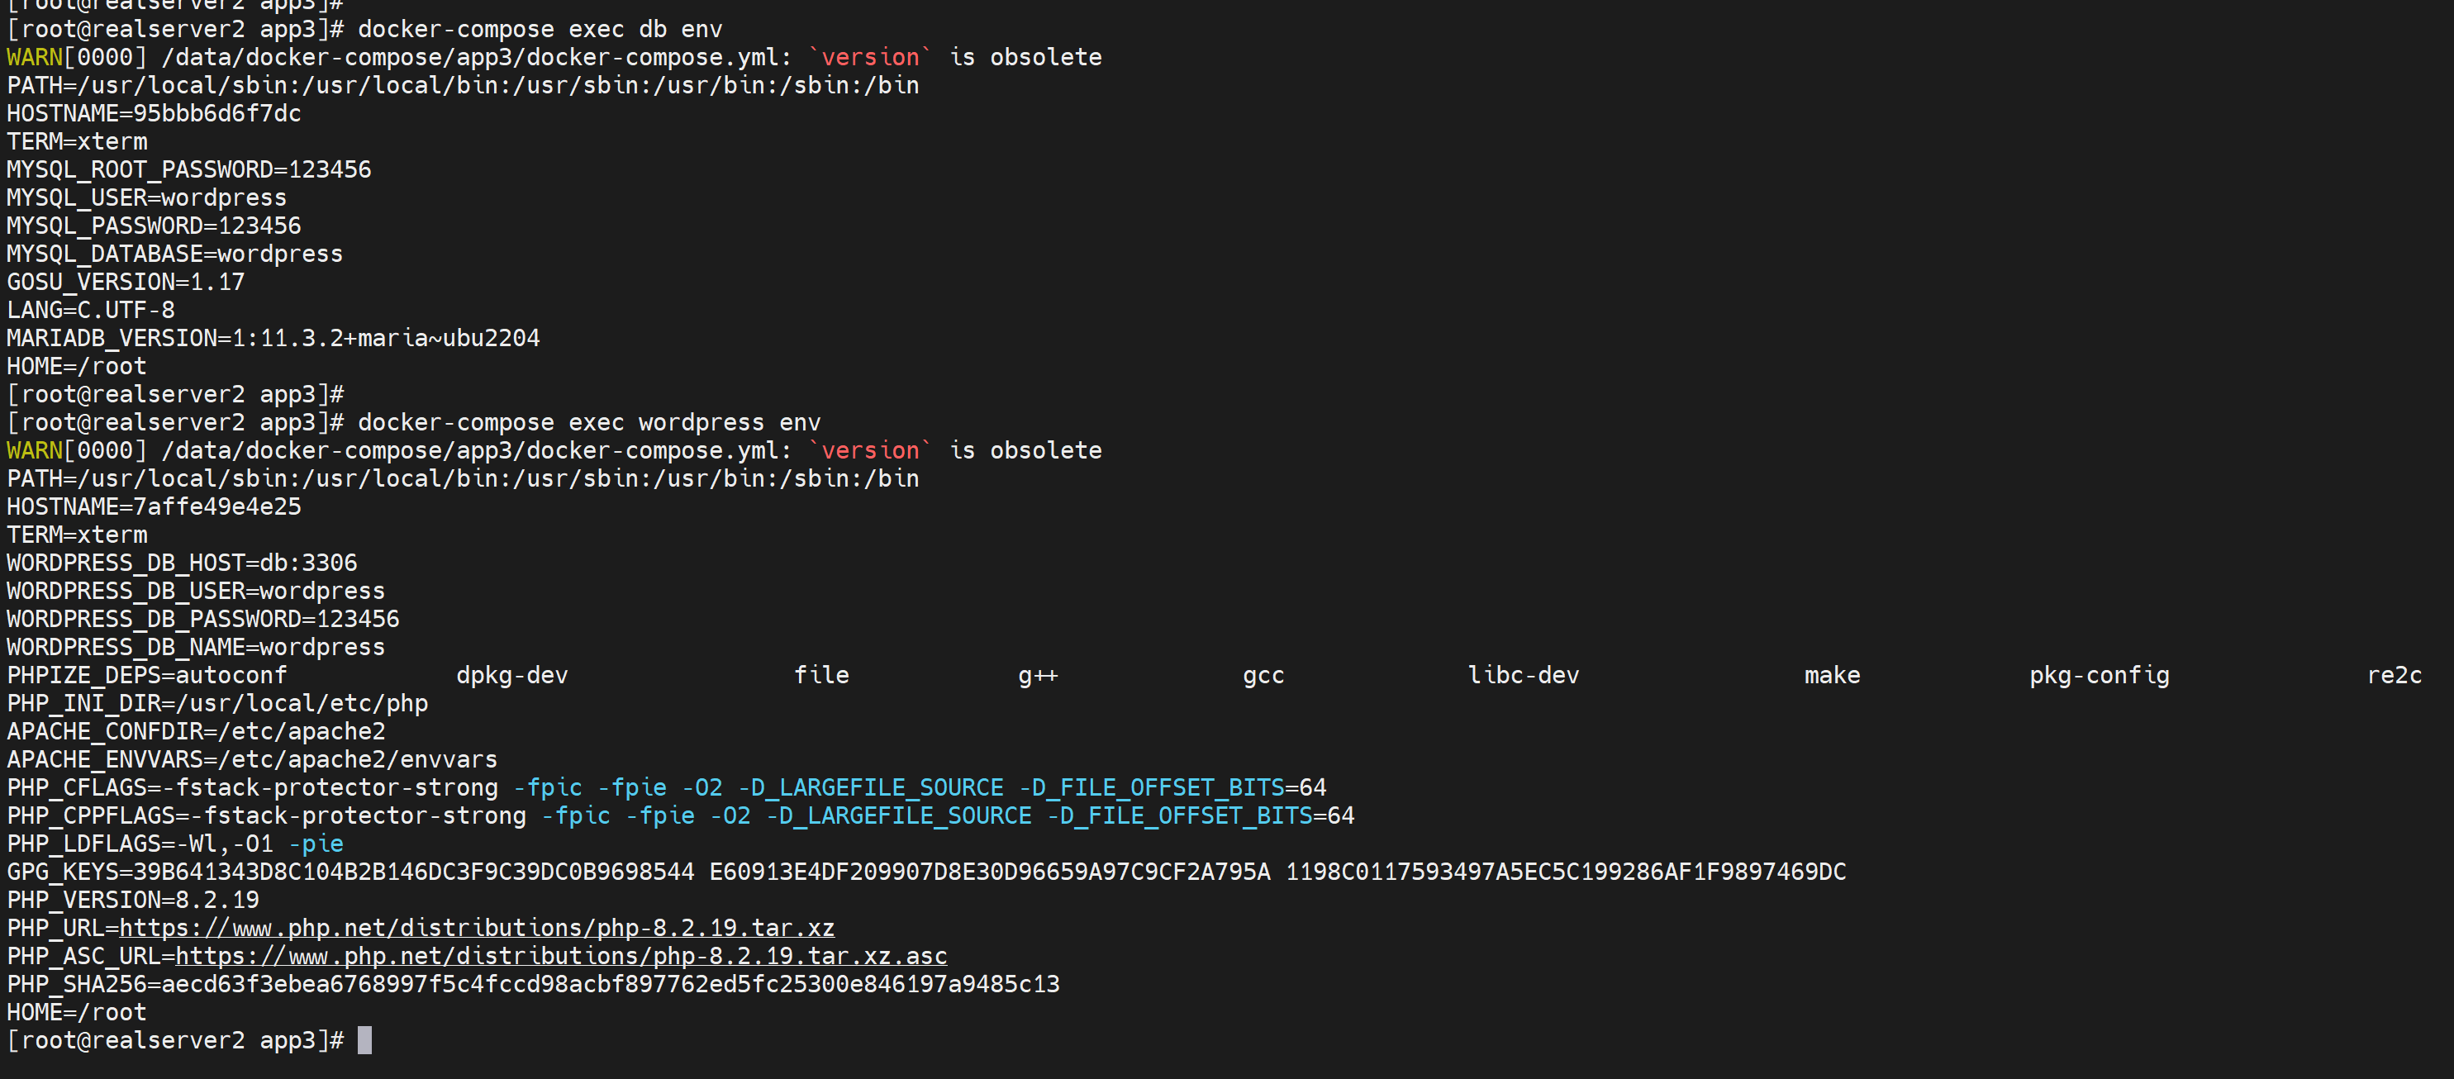Click the terminal cursor at the last prompt
Viewport: 2454px width, 1079px height.
click(x=364, y=1040)
